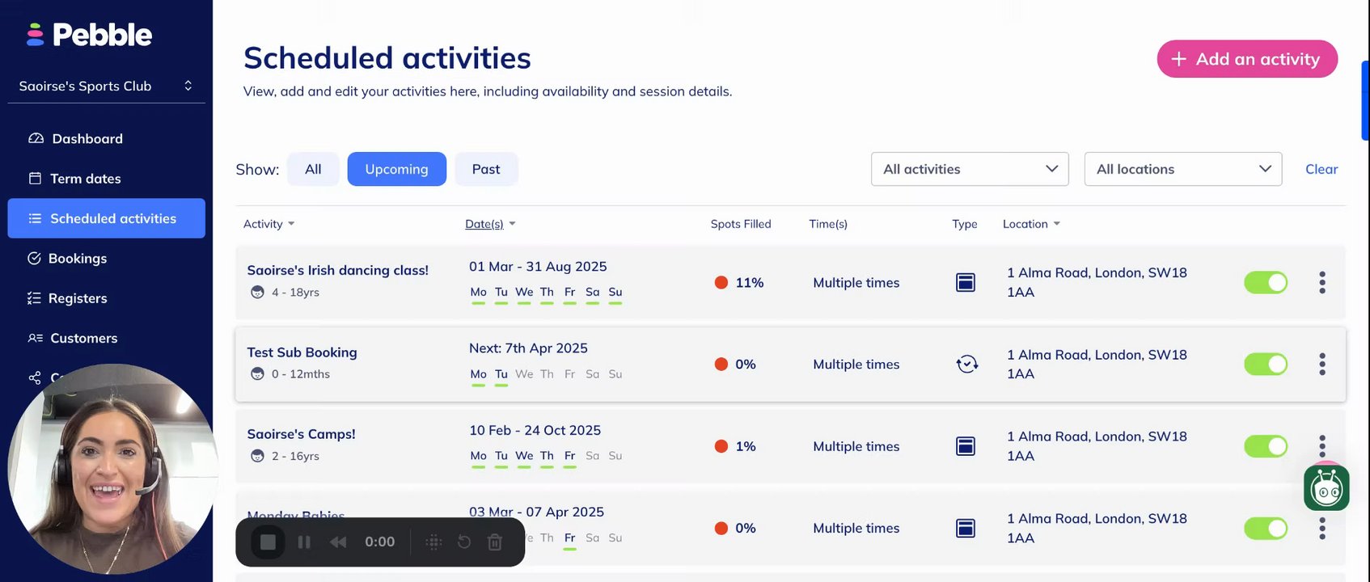Open more options for Irish dancing class
The height and width of the screenshot is (582, 1370).
(1322, 282)
